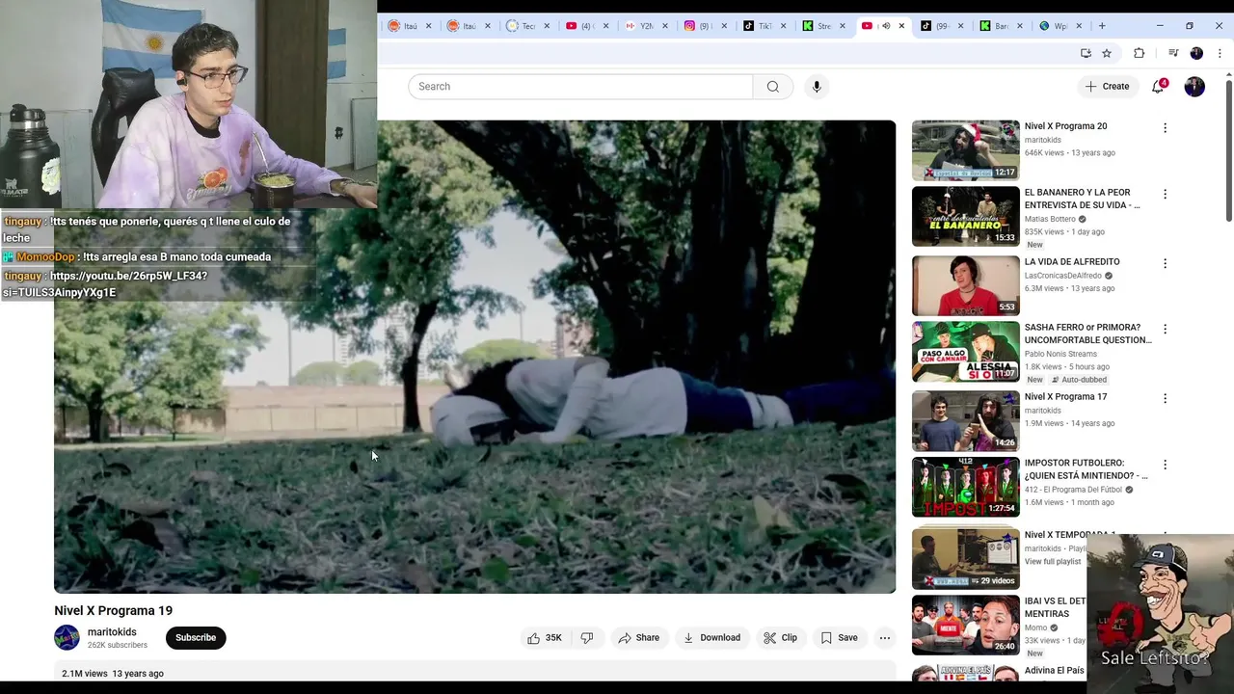
Task: Click the YouTube search input field
Action: [x=580, y=87]
